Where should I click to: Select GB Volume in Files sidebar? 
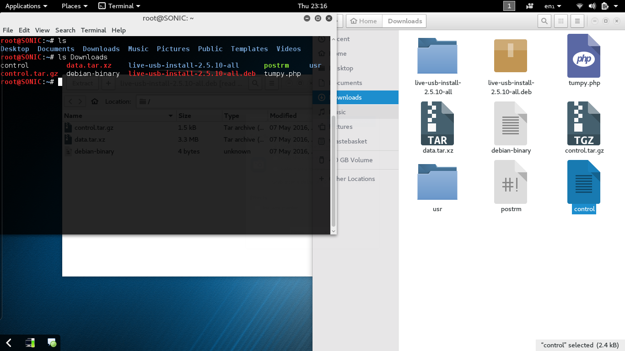356,160
